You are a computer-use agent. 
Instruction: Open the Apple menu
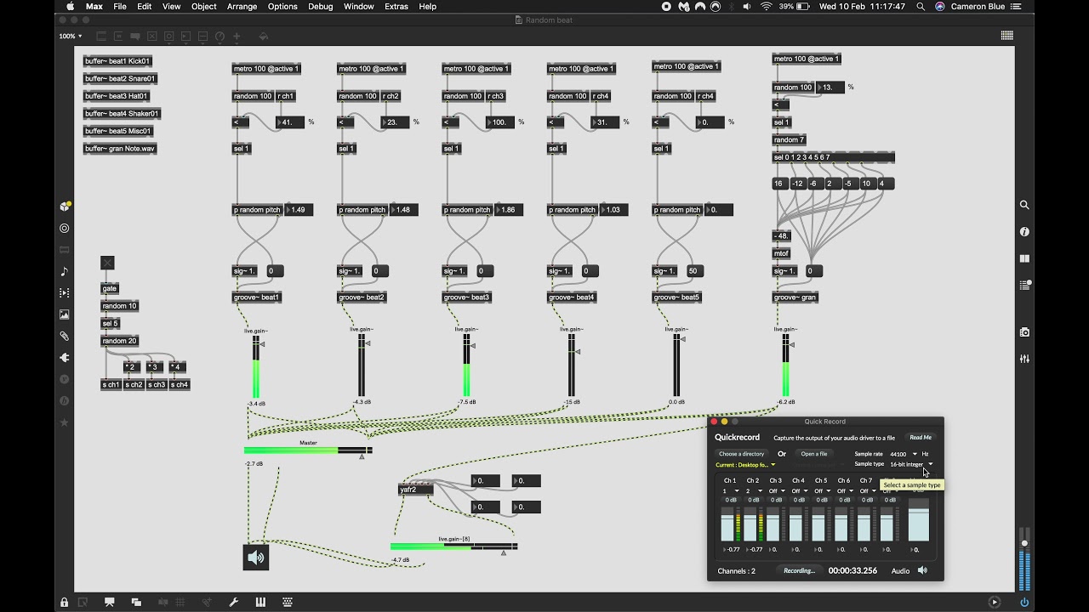[x=70, y=6]
